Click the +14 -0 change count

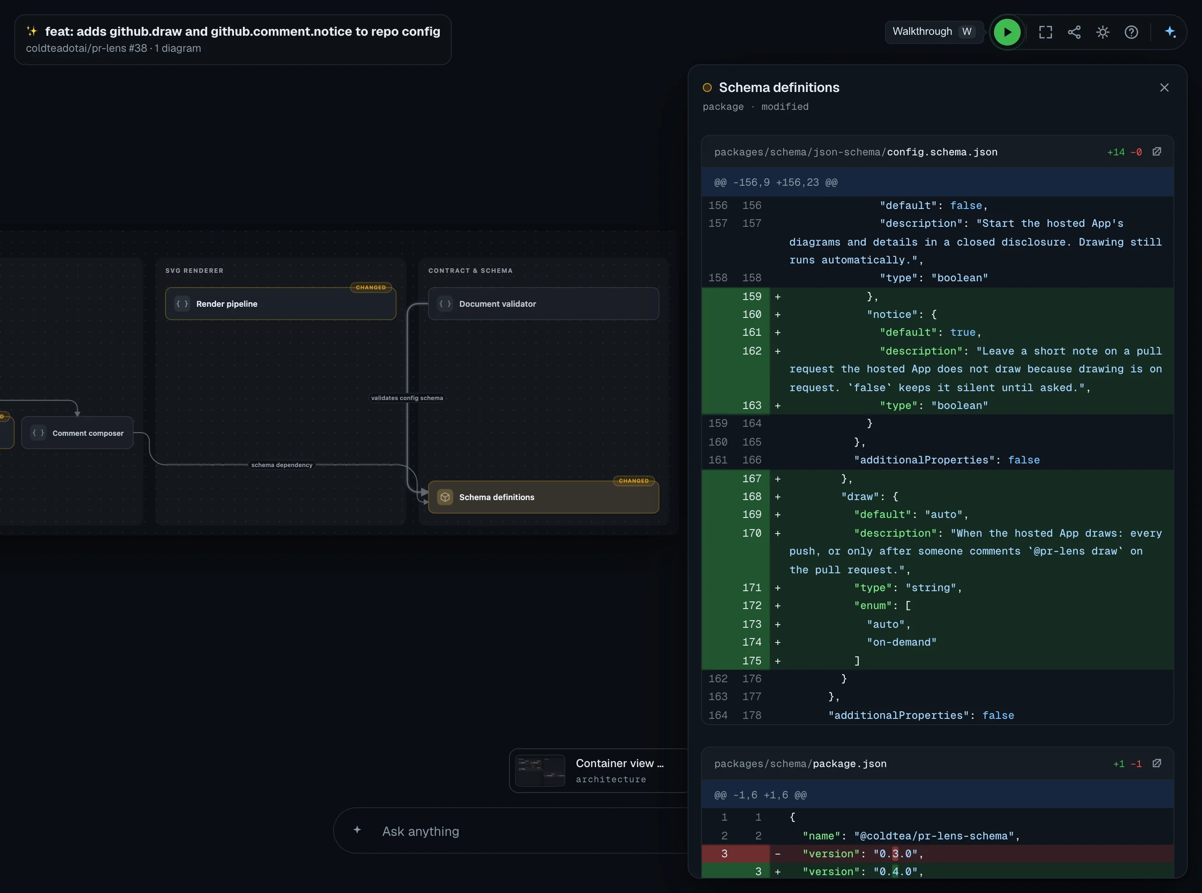[x=1124, y=152]
